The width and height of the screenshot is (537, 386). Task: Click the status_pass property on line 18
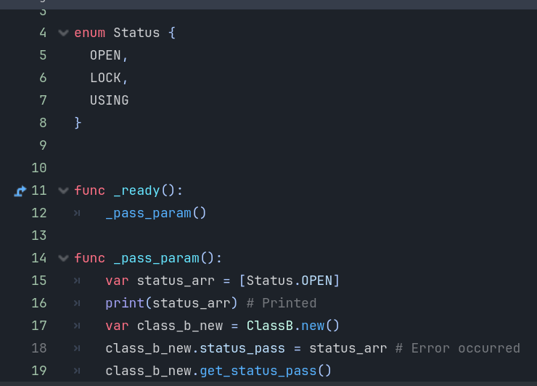pyautogui.click(x=242, y=348)
